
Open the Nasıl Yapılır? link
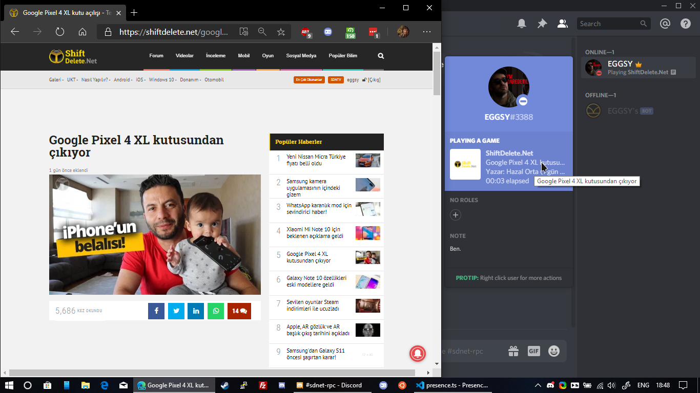click(95, 80)
